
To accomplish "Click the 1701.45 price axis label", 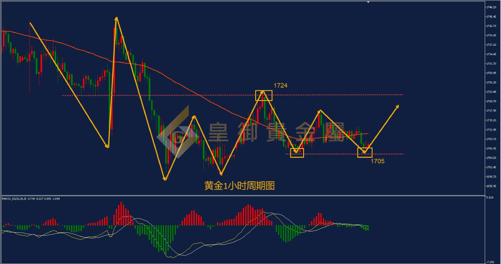I will pos(491,167).
